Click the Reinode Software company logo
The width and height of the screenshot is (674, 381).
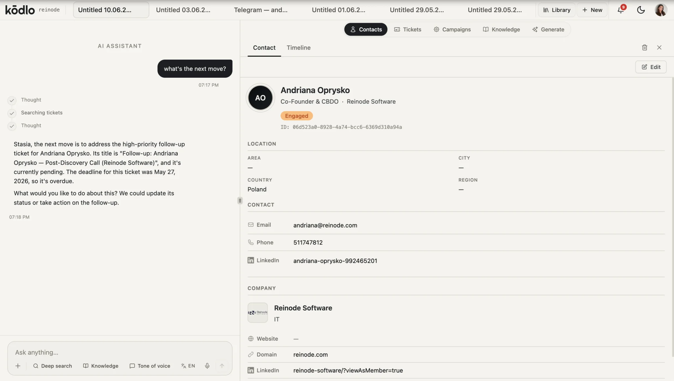[258, 313]
